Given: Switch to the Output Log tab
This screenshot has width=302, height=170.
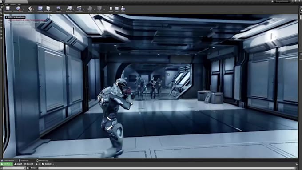Looking at the screenshot, I should coord(24,161).
